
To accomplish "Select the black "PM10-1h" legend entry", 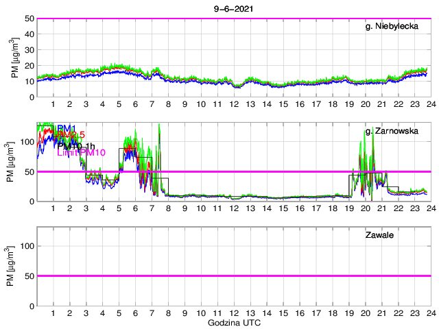I will 77,145.
